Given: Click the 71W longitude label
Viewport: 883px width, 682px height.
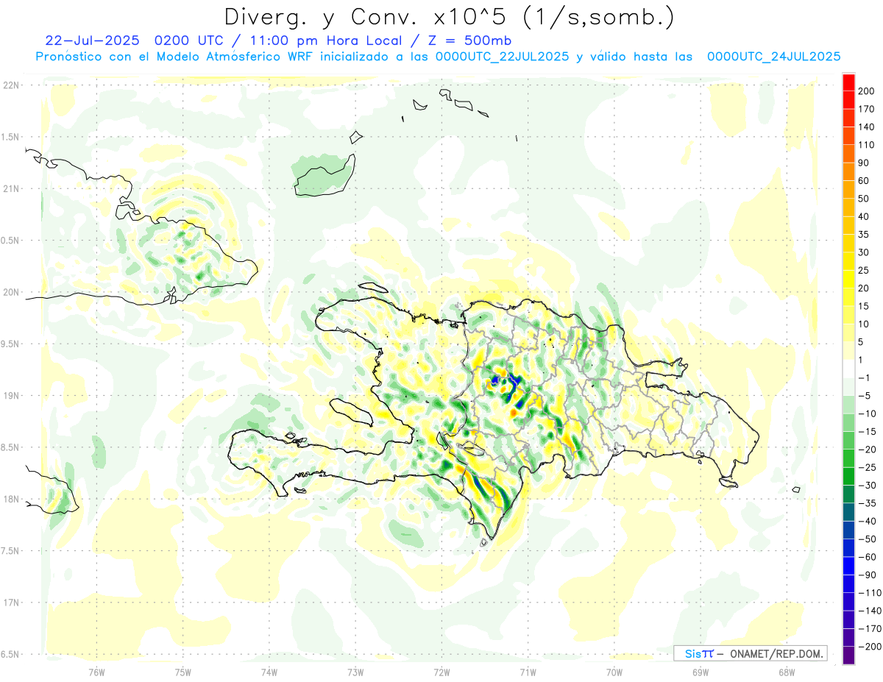Looking at the screenshot, I should click(528, 672).
